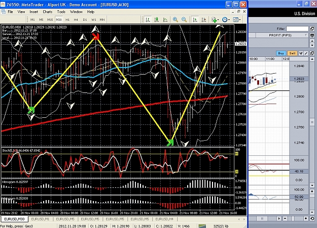Switch to H4 timeframe
317x228 pixels.
coord(76,20)
